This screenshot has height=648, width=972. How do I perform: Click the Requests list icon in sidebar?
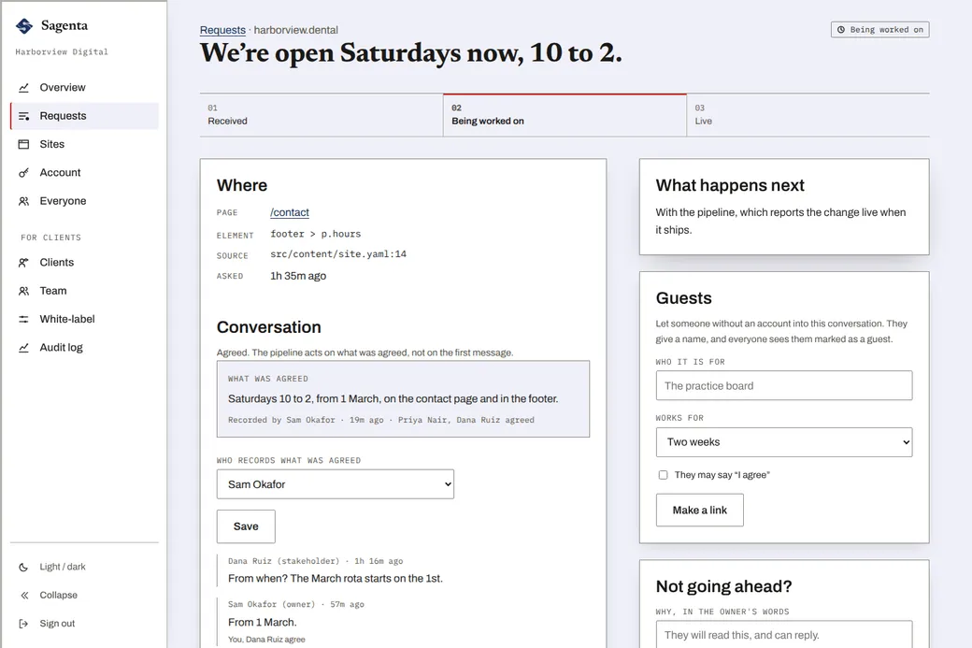(x=23, y=116)
